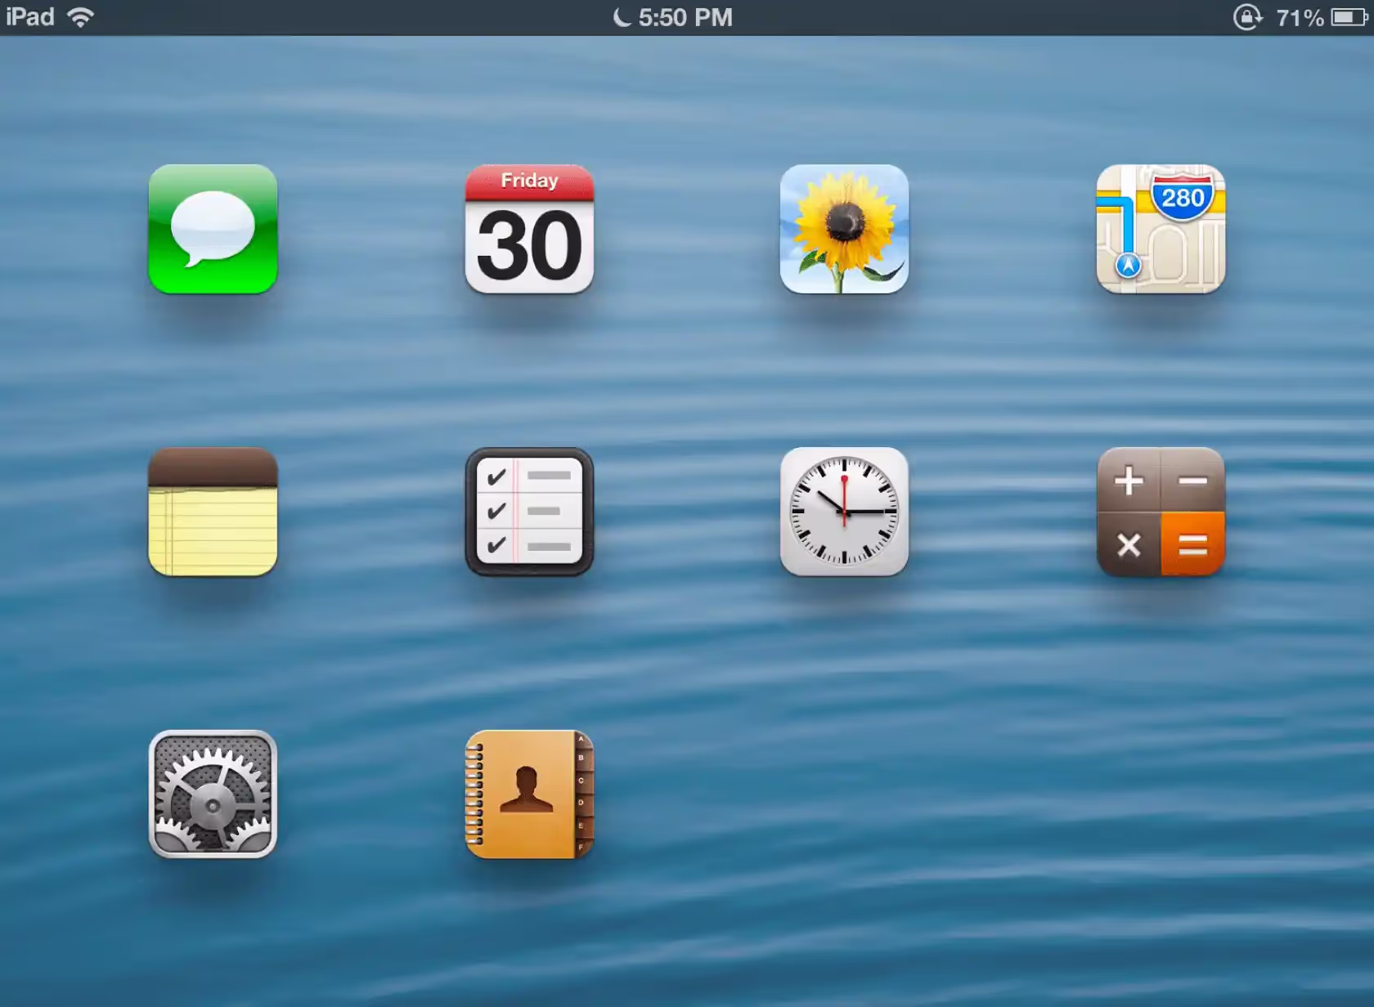Select the 5:50 PM time display
Viewport: 1374px width, 1007px height.
(x=685, y=16)
